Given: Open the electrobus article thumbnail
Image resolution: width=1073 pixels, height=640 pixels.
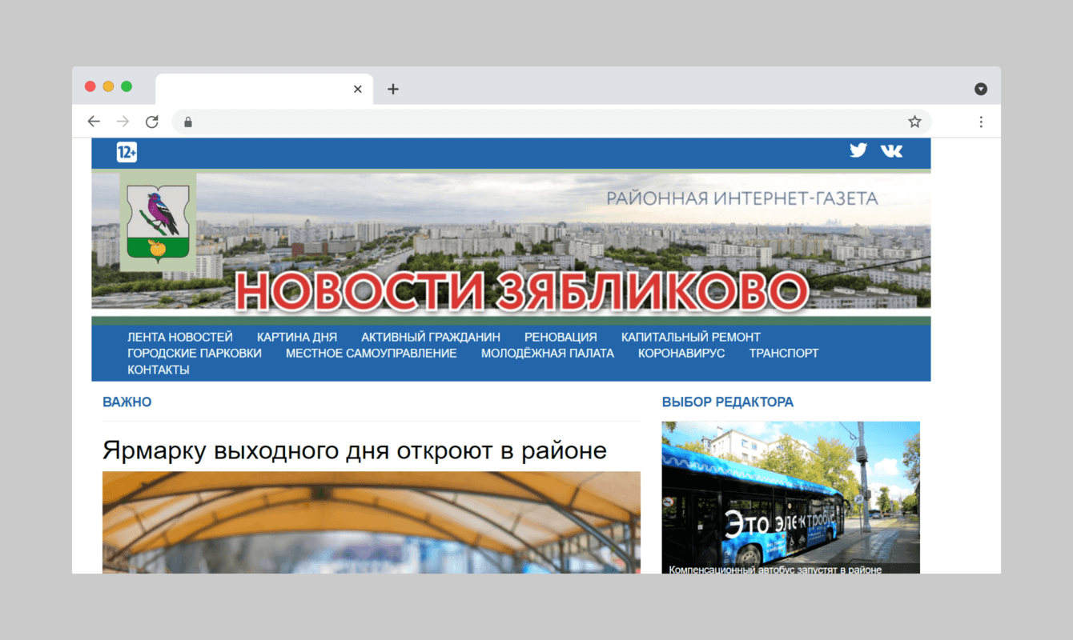Looking at the screenshot, I should (791, 496).
